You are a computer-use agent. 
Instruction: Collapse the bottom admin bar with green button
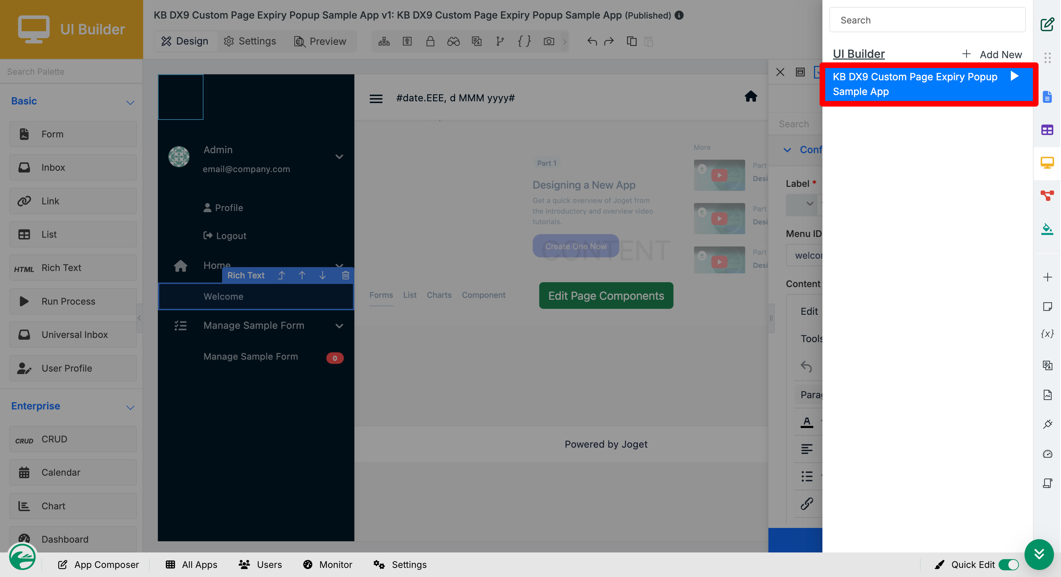[x=1039, y=554]
